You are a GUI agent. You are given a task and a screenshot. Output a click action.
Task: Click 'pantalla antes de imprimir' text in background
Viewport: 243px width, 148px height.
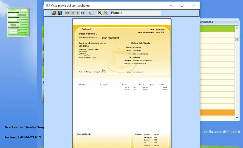pyautogui.click(x=220, y=132)
